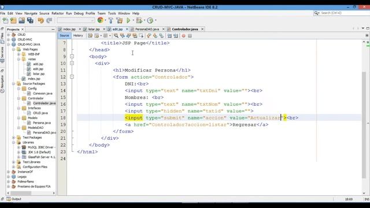
Task: Click the Clean and Build icon
Action: pyautogui.click(x=120, y=21)
